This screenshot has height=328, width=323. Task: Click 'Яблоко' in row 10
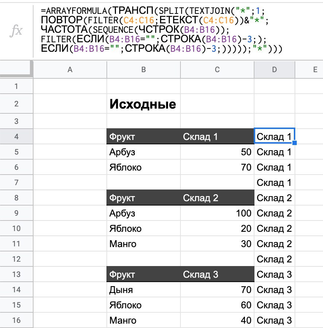pyautogui.click(x=144, y=228)
